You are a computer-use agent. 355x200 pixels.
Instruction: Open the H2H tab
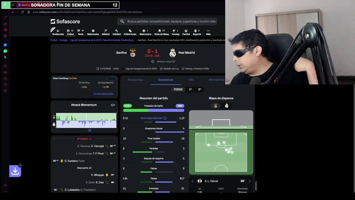point(191,80)
